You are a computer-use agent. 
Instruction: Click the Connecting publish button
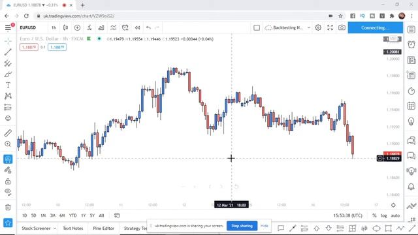(x=376, y=27)
